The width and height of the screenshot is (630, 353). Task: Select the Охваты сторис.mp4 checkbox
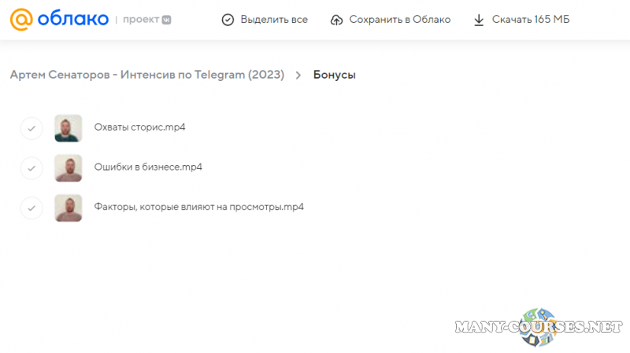(31, 127)
